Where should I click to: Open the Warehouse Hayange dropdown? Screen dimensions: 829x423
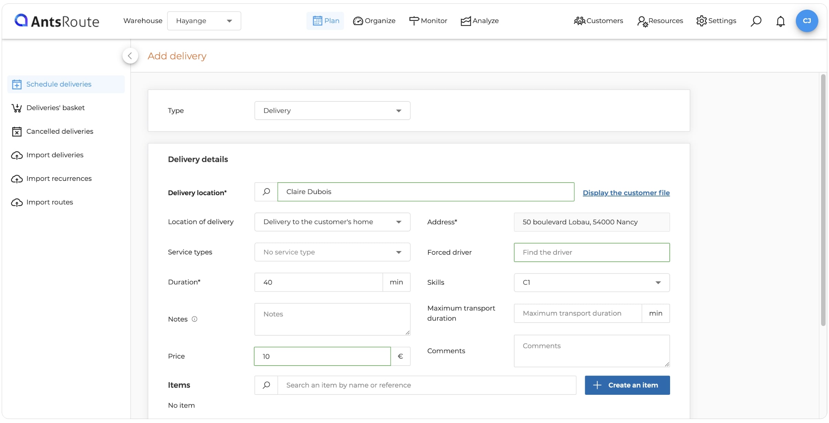coord(204,21)
